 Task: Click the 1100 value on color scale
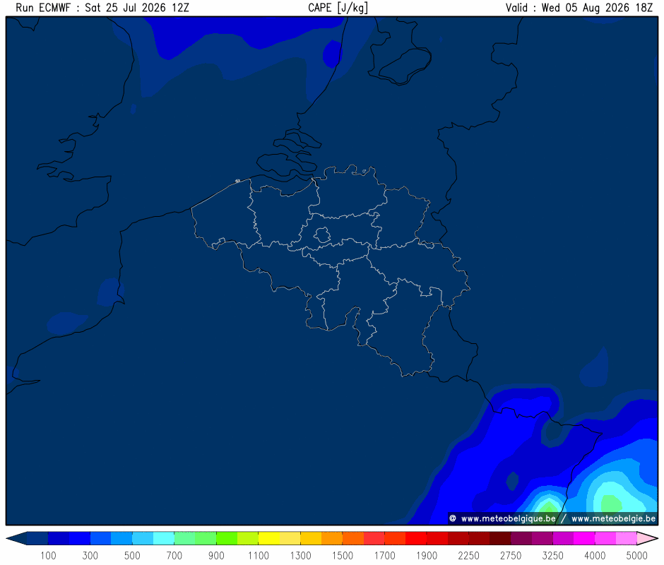click(259, 555)
